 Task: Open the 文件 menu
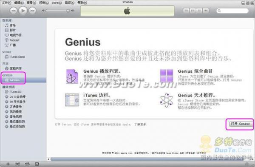pyautogui.click(x=6, y=3)
